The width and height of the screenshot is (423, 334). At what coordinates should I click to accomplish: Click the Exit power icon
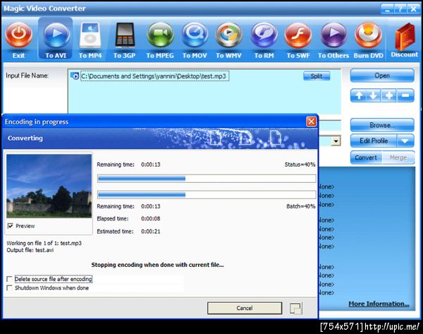coord(18,35)
